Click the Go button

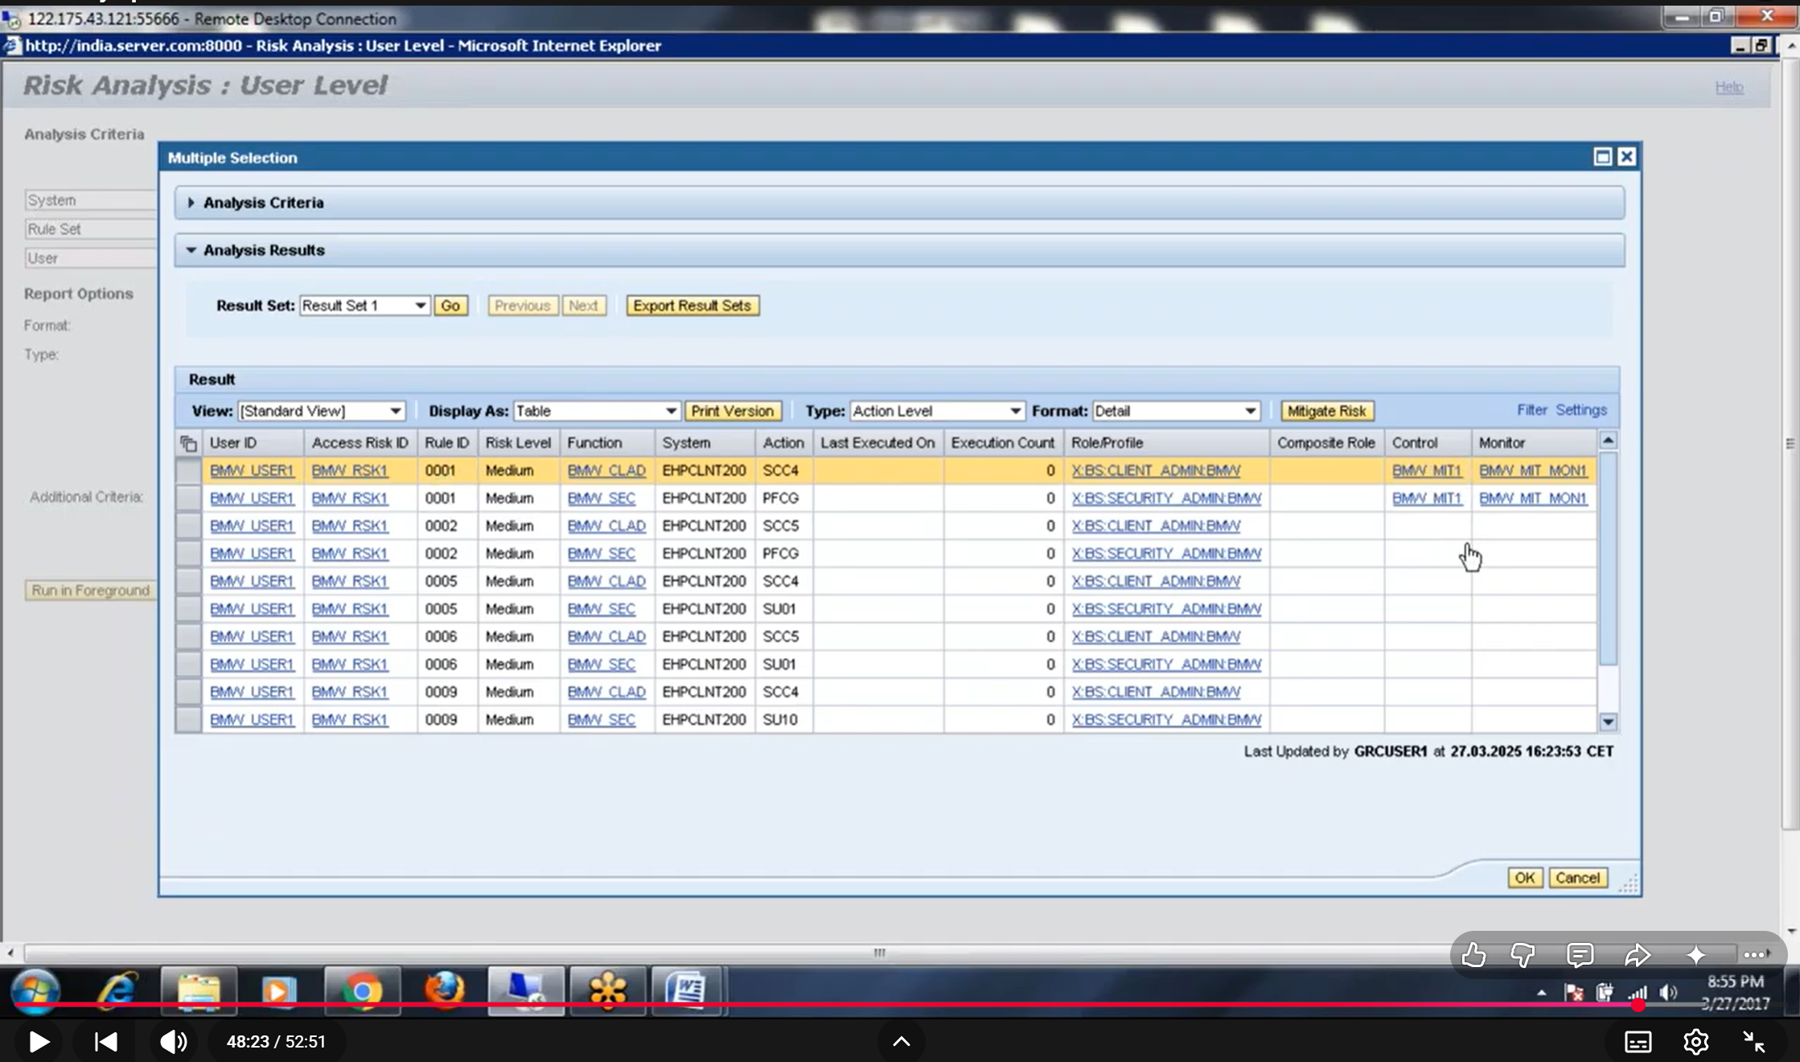pos(450,306)
